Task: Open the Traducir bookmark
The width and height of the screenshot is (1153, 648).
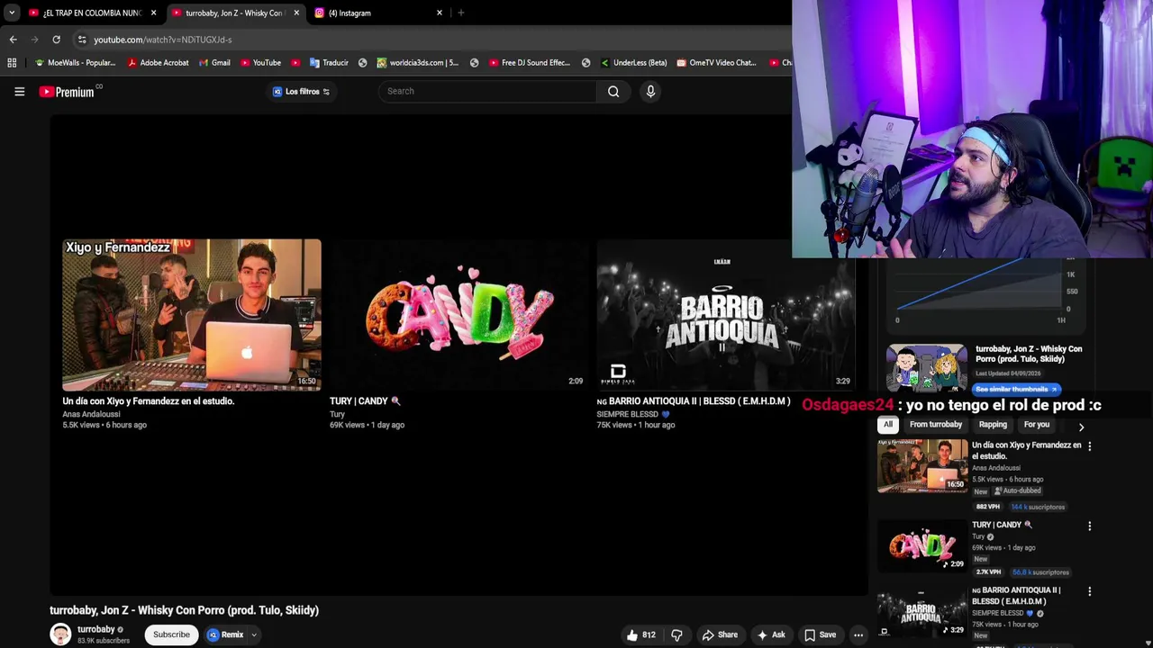Action: 329,63
